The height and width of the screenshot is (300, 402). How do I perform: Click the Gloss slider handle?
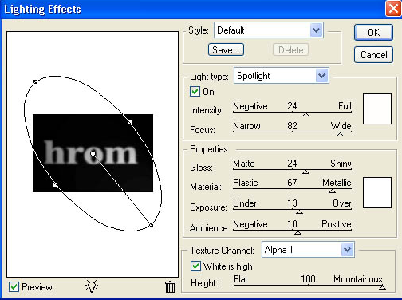(x=305, y=172)
